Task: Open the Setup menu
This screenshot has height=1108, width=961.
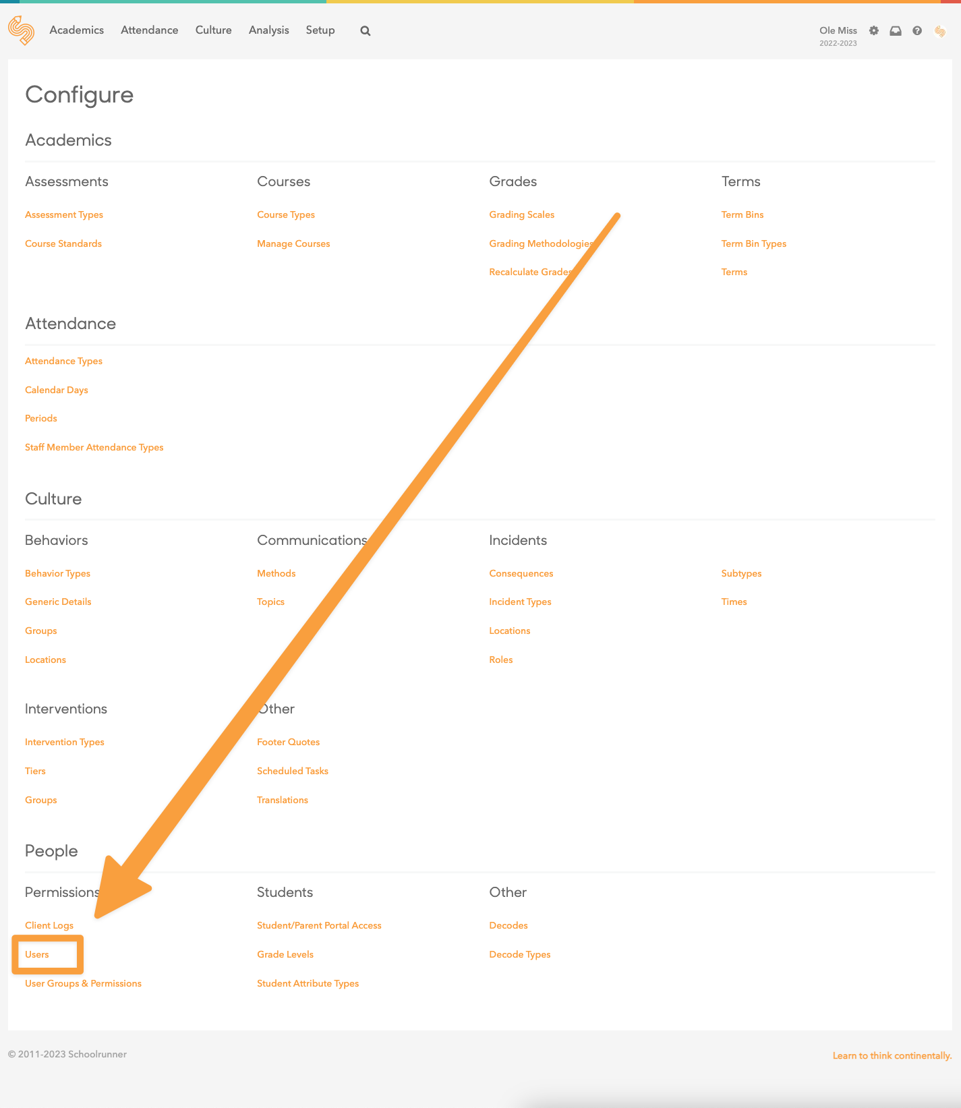Action: point(320,30)
